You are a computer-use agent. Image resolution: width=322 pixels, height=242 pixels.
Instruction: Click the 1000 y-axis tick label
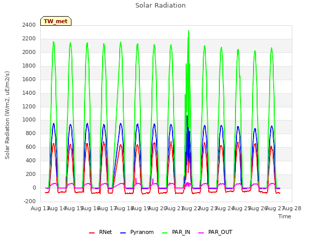coord(29,120)
